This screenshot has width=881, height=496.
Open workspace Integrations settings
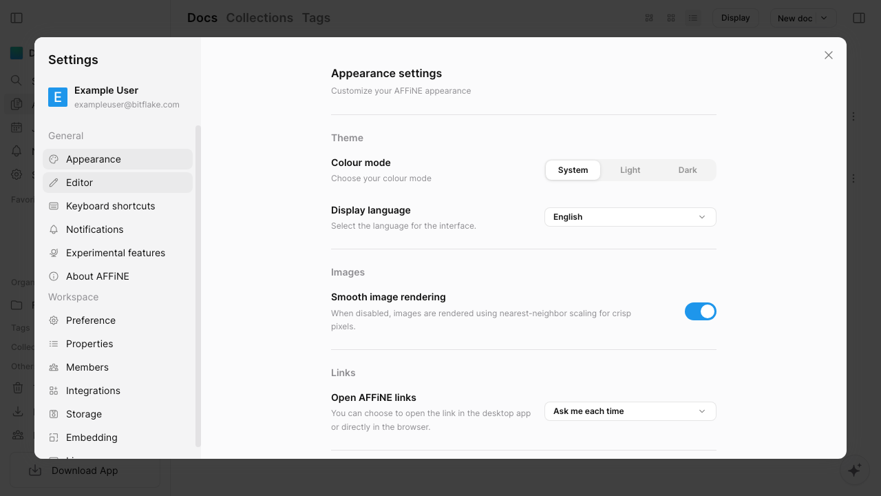[x=118, y=391]
